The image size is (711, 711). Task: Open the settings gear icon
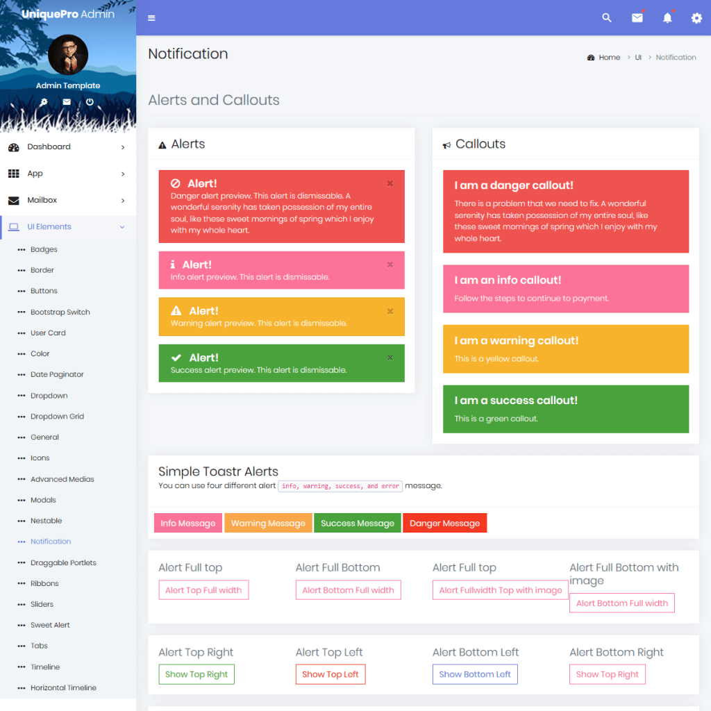point(696,19)
